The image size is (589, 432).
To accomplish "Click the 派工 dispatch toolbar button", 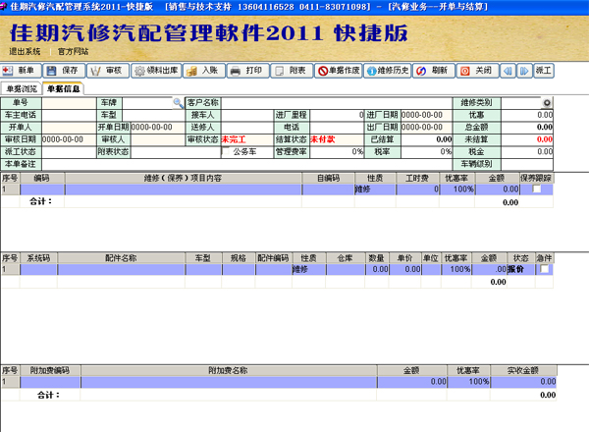I will pyautogui.click(x=544, y=71).
